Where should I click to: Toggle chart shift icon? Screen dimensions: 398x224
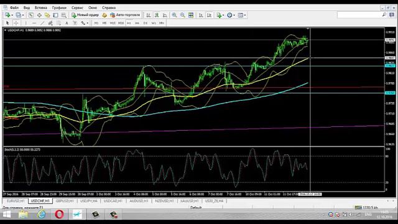click(209, 15)
